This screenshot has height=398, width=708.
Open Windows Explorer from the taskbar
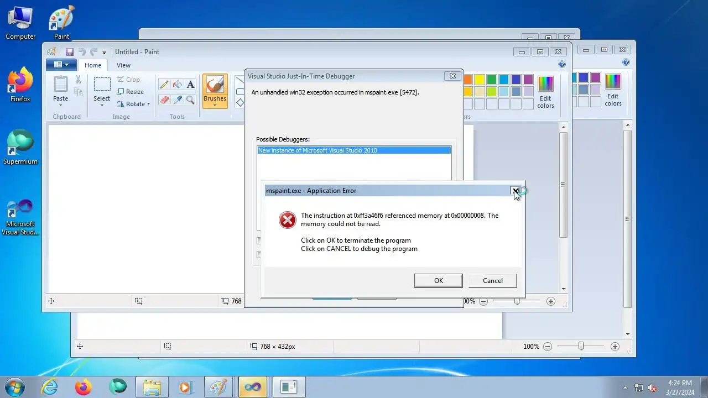(152, 387)
